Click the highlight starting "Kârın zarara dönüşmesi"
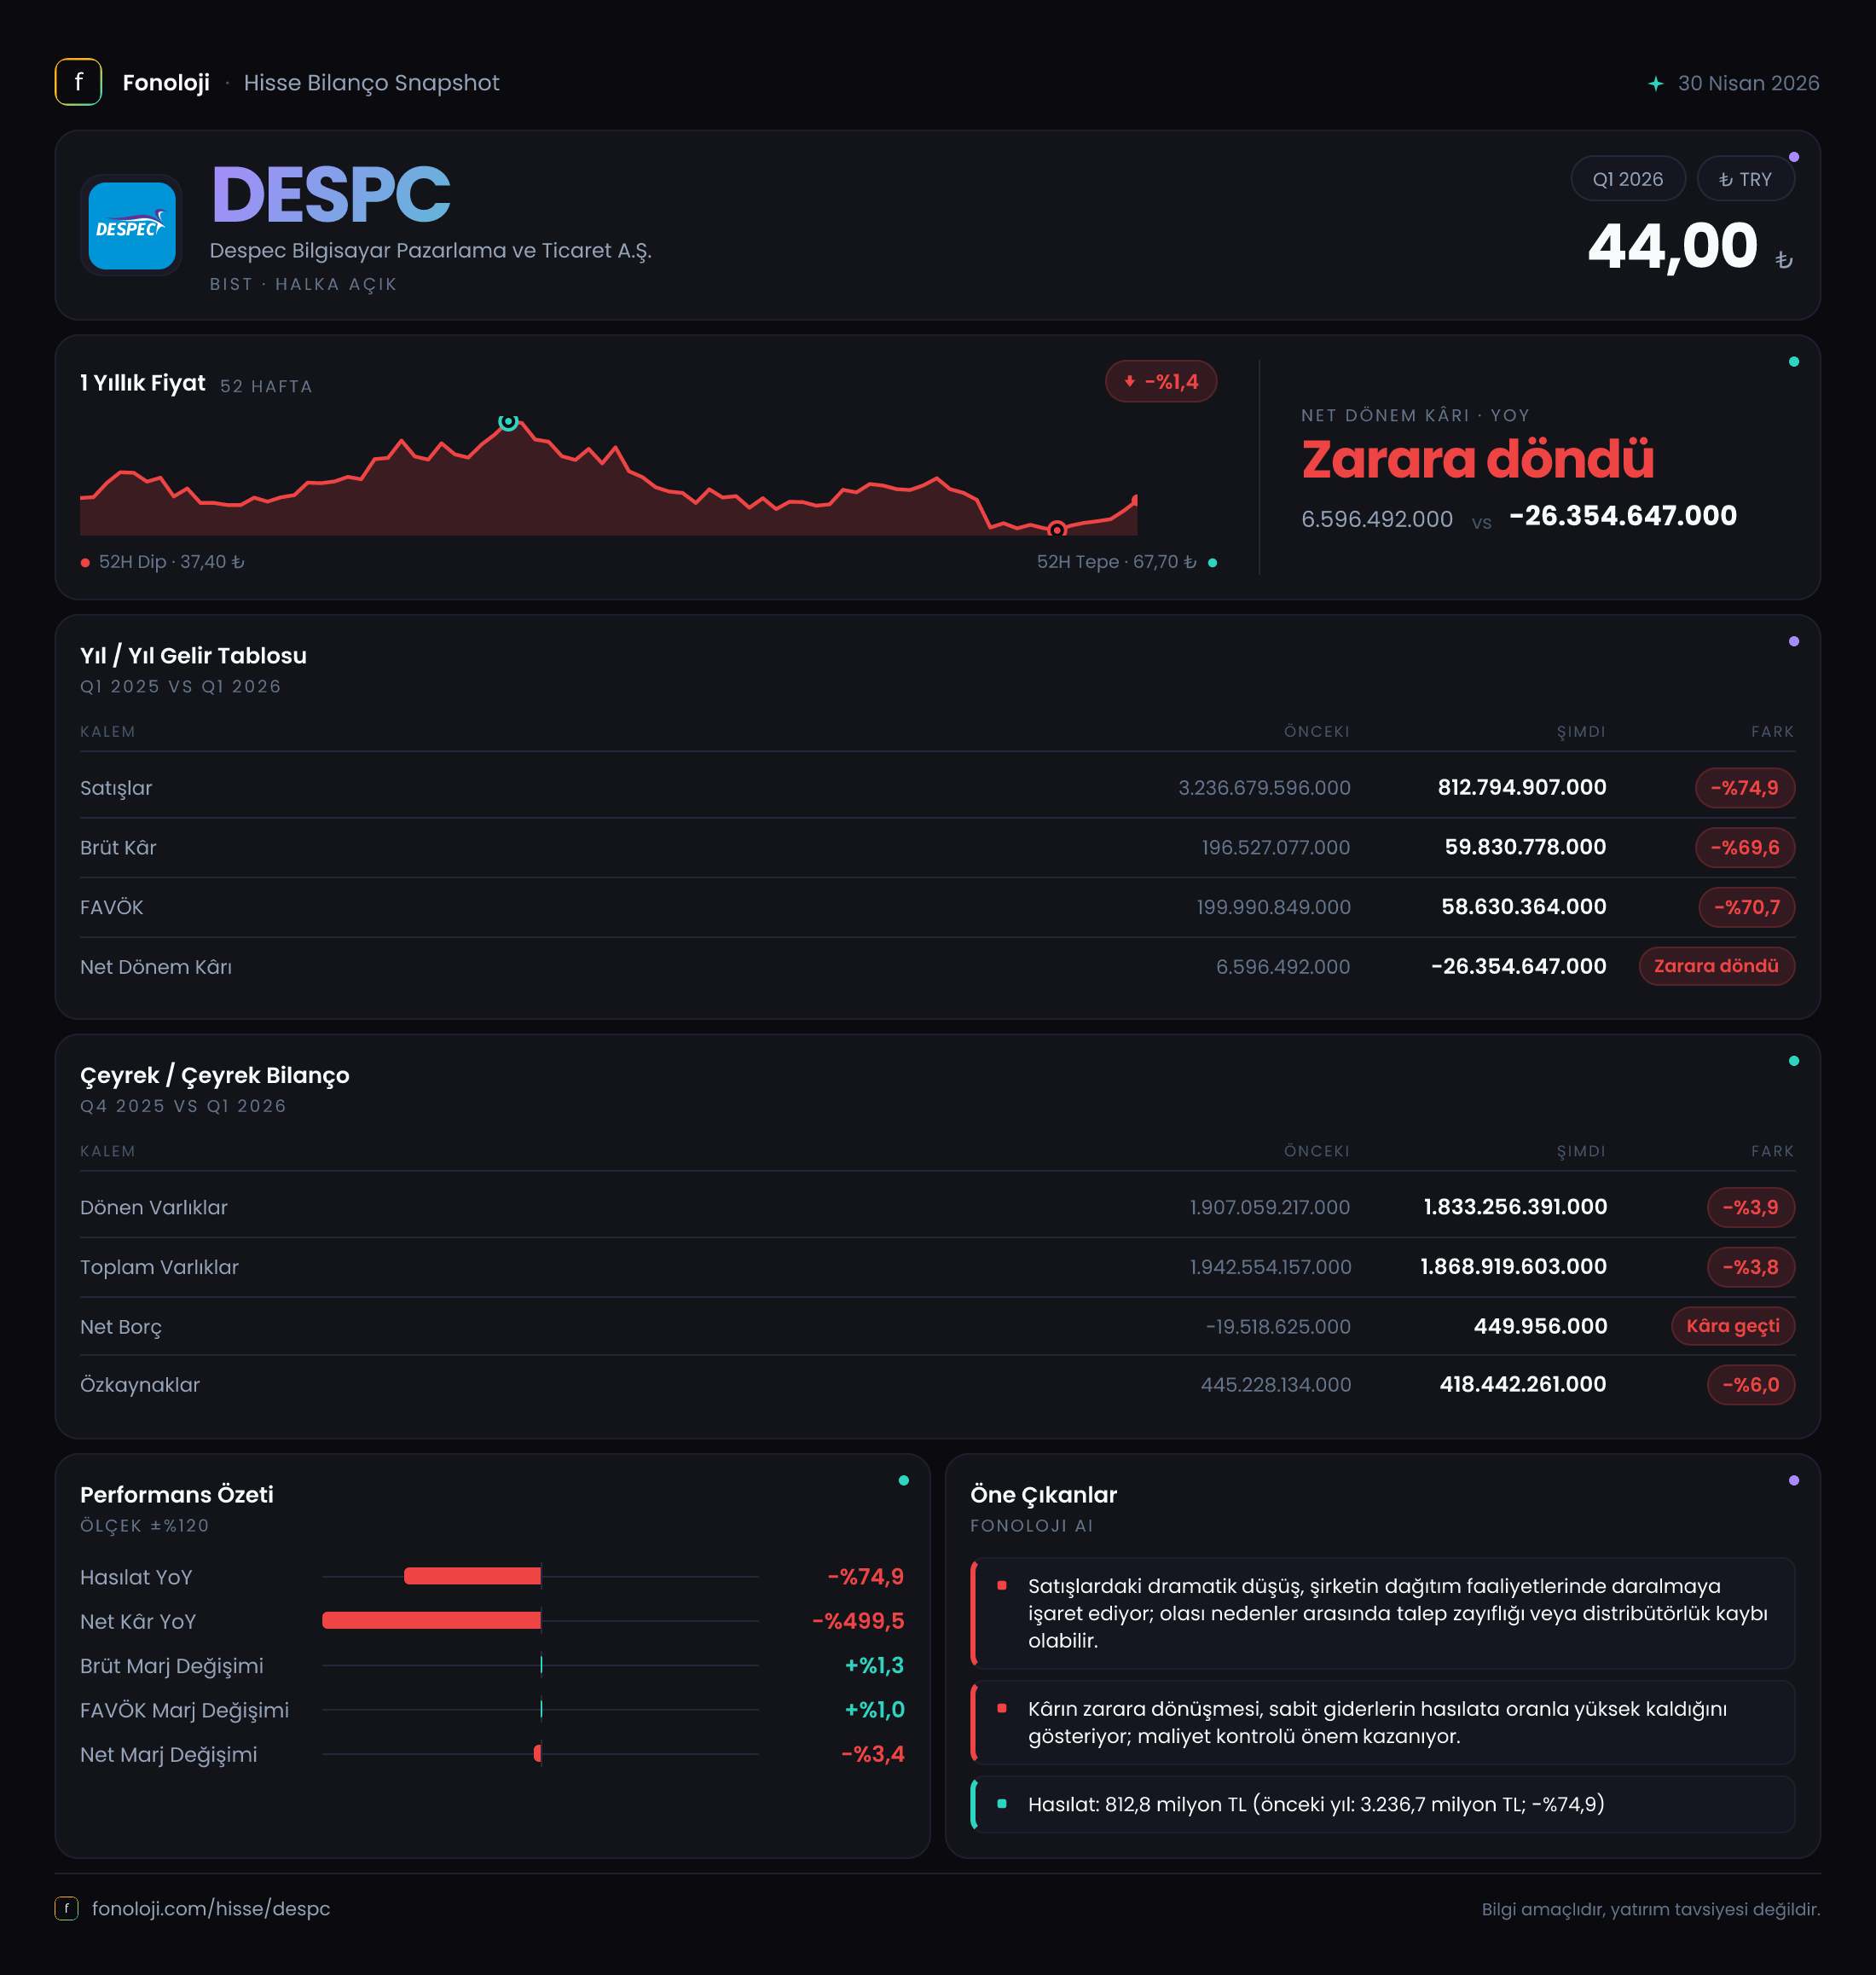 click(1383, 1722)
